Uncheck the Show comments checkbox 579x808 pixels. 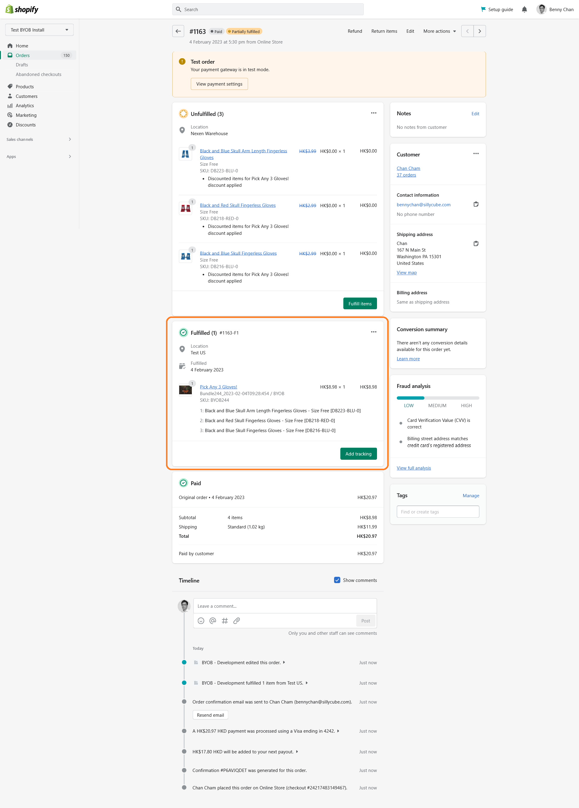(337, 580)
